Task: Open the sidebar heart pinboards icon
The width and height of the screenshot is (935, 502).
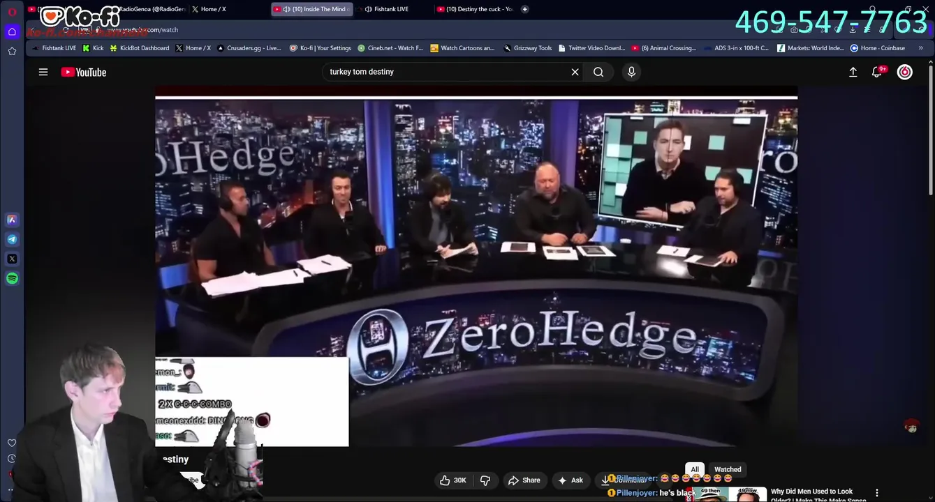Action: click(x=12, y=443)
